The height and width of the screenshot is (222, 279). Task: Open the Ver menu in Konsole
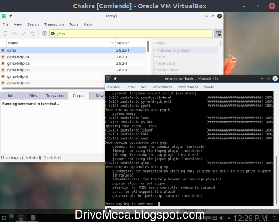tap(144, 87)
